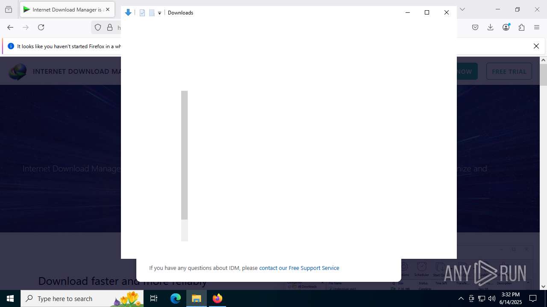This screenshot has height=307, width=547.
Task: Go back in Firefox
Action: 10,27
